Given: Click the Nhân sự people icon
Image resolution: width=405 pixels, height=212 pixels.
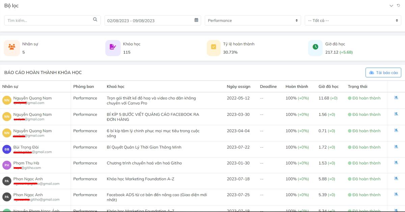Looking at the screenshot, I should point(12,48).
